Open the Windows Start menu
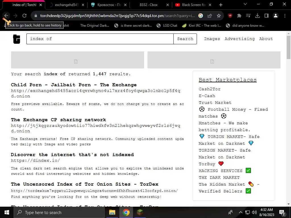The height and width of the screenshot is (218, 291). (7, 212)
